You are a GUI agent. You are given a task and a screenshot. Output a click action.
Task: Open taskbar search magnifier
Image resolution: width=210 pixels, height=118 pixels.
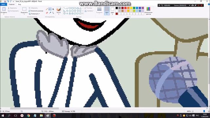tap(9, 116)
